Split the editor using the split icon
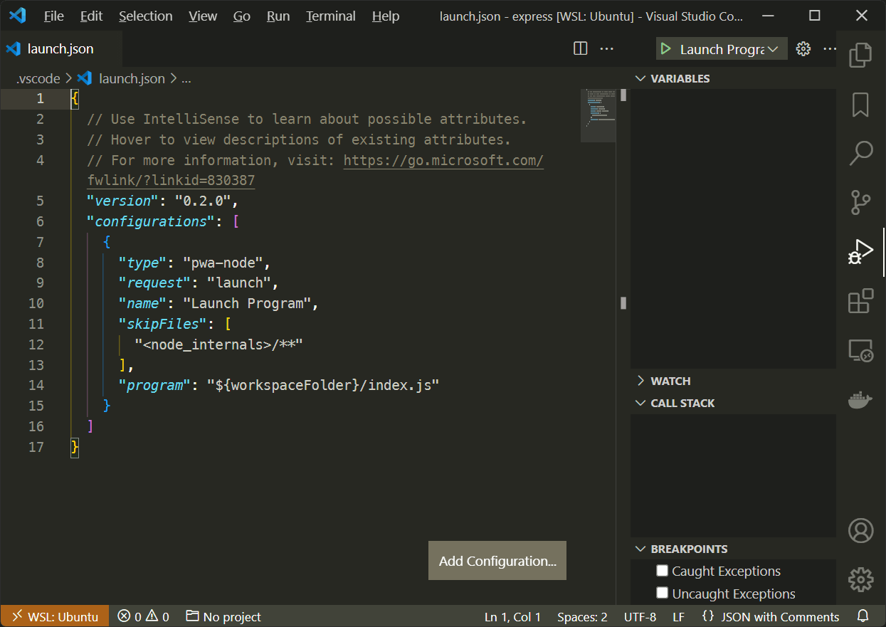Viewport: 886px width, 627px height. tap(580, 48)
